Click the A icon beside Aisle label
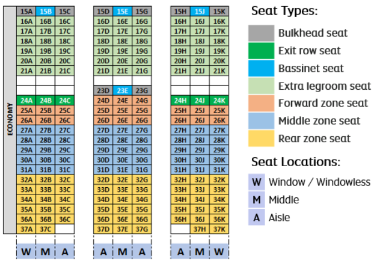Image resolution: width=374 pixels, height=262 pixels. [257, 218]
